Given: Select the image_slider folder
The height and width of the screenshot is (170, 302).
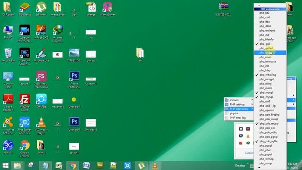Looking at the screenshot, I should 58,9.
